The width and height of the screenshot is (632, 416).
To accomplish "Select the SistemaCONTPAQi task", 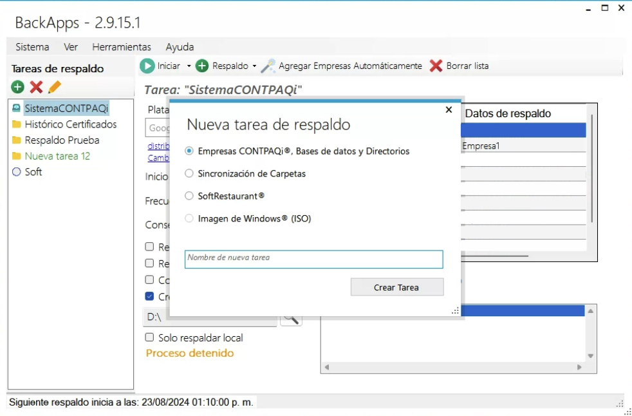I will [x=66, y=108].
